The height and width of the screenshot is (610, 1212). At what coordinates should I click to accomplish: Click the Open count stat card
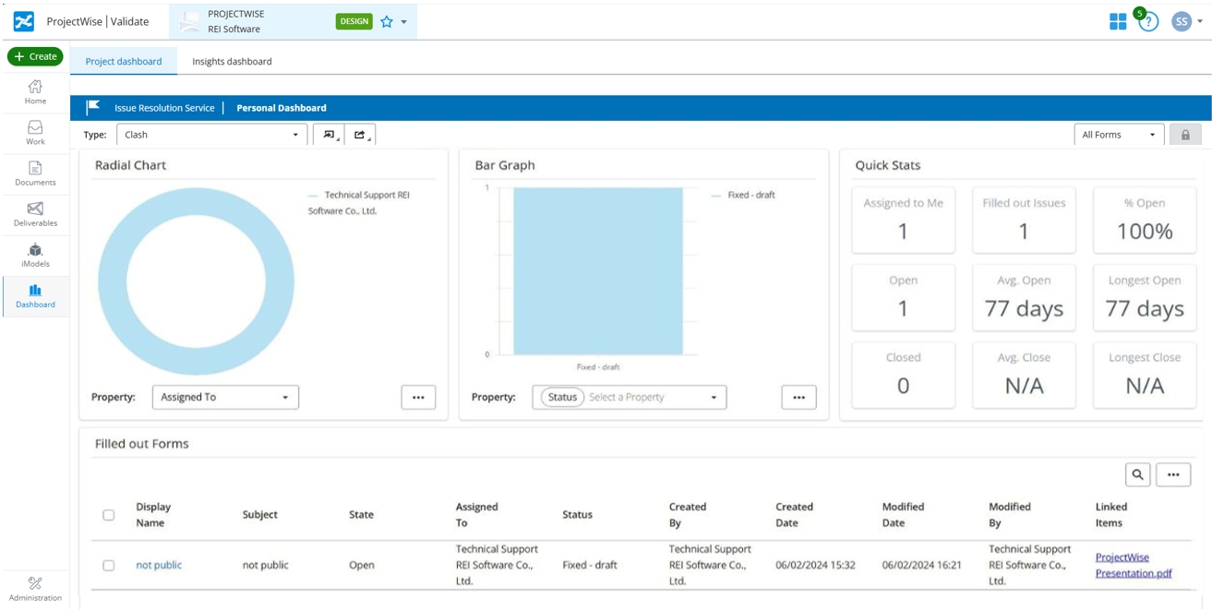(903, 297)
